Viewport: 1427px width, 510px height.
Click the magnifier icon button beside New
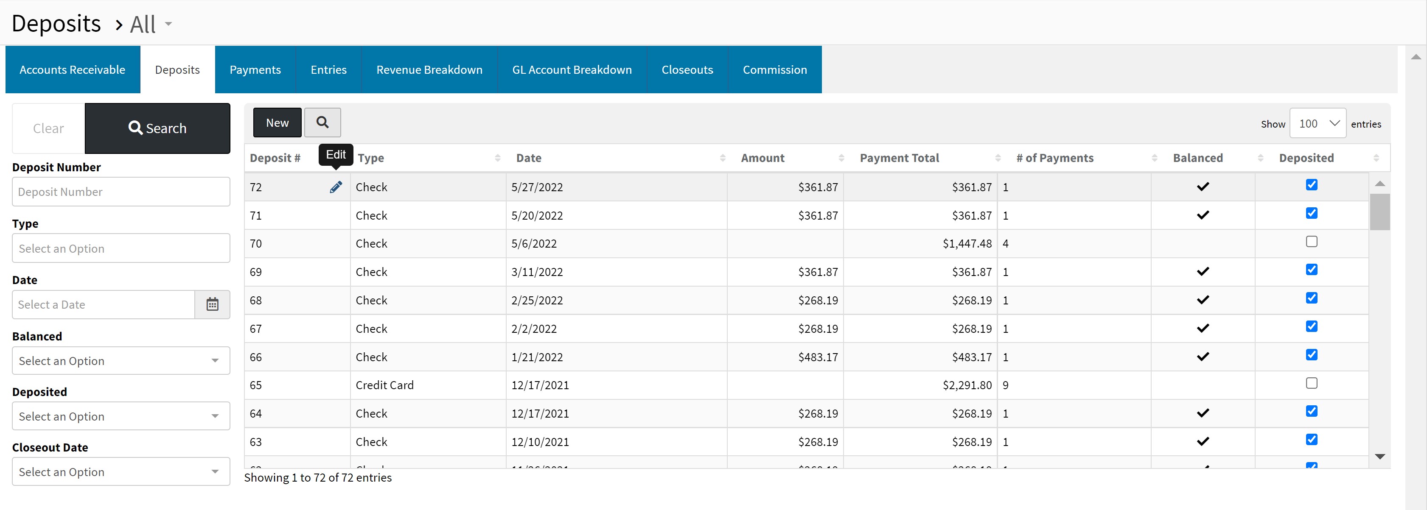pyautogui.click(x=322, y=123)
